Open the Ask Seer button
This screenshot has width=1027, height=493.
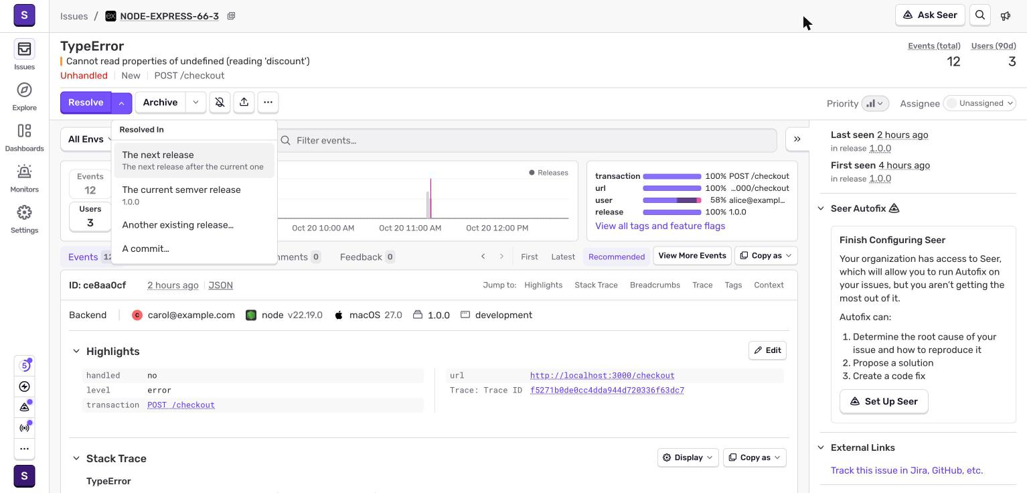point(930,15)
